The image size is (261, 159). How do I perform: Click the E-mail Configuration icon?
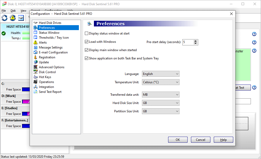tap(36, 52)
